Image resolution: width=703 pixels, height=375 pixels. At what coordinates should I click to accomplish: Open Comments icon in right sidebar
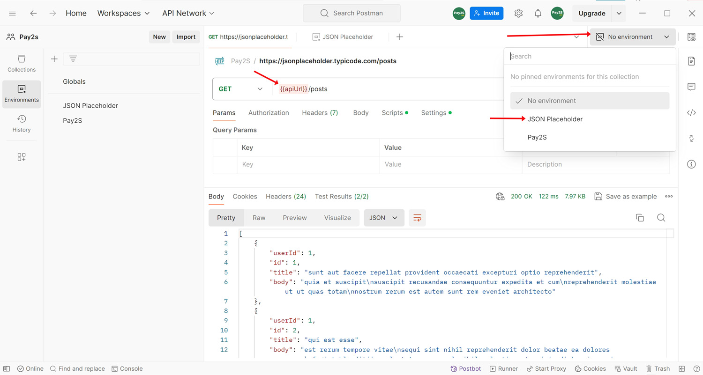tap(691, 87)
